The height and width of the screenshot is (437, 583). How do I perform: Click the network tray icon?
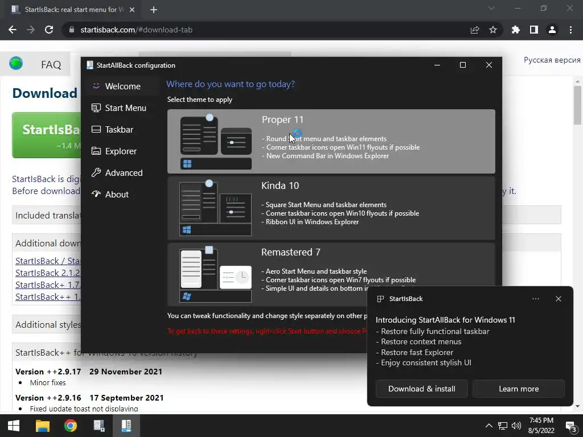[503, 426]
